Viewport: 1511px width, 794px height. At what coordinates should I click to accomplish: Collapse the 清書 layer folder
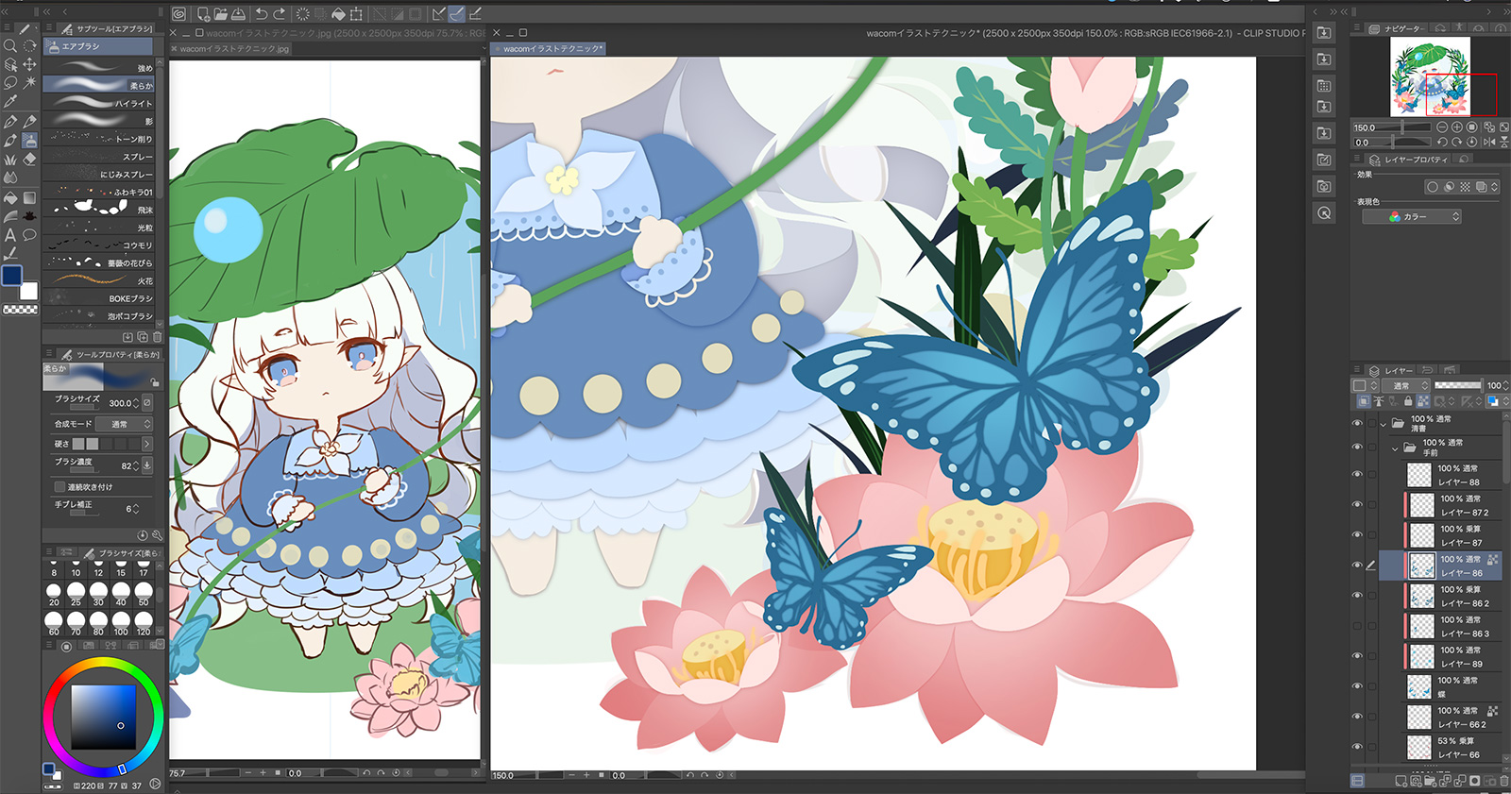pos(1384,424)
